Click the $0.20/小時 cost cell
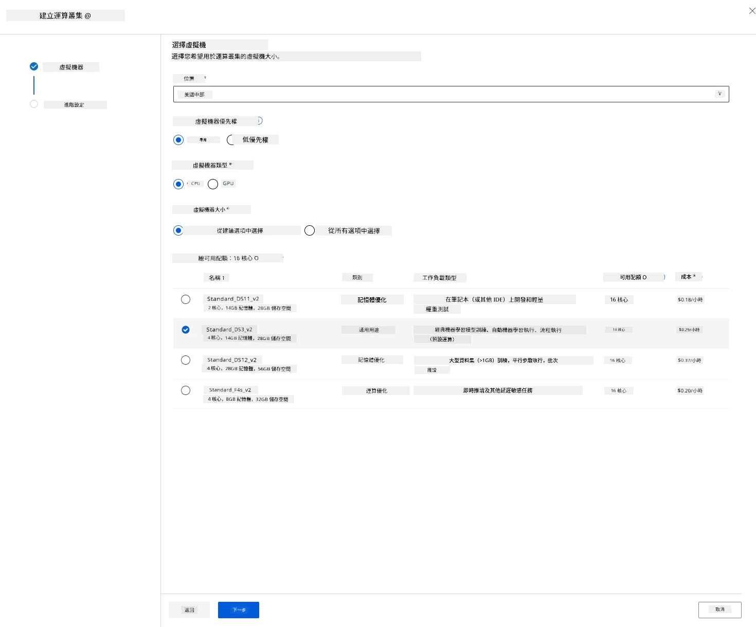756x627 pixels. (690, 390)
